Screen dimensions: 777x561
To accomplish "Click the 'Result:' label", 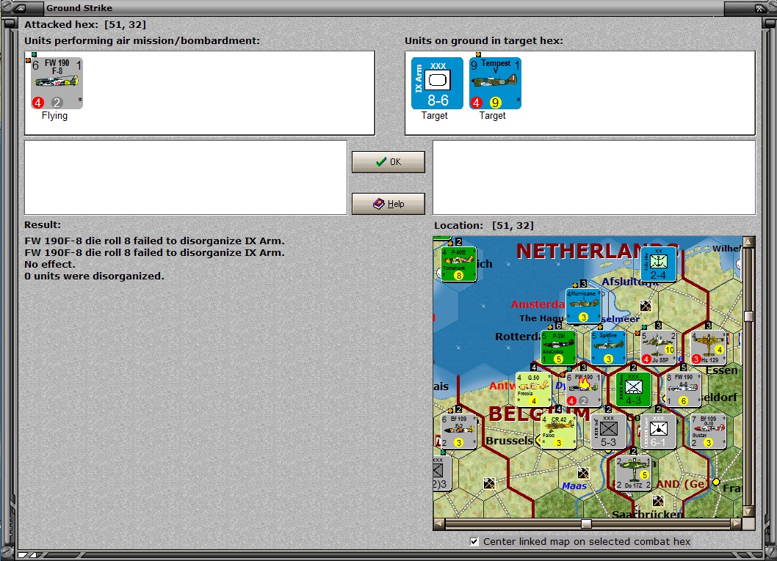I will [x=43, y=224].
